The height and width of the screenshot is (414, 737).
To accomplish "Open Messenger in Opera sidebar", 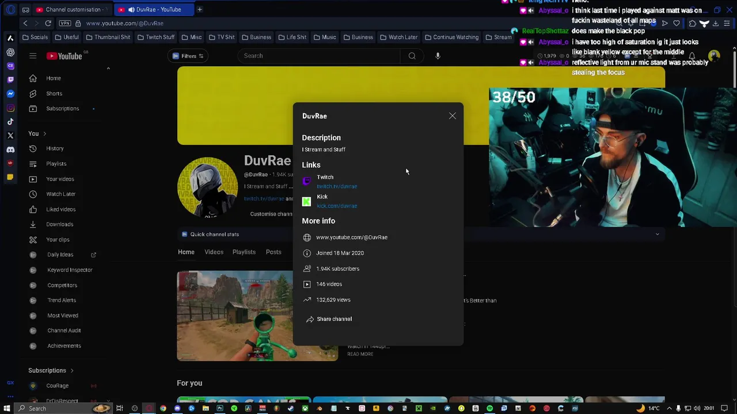I will (10, 94).
